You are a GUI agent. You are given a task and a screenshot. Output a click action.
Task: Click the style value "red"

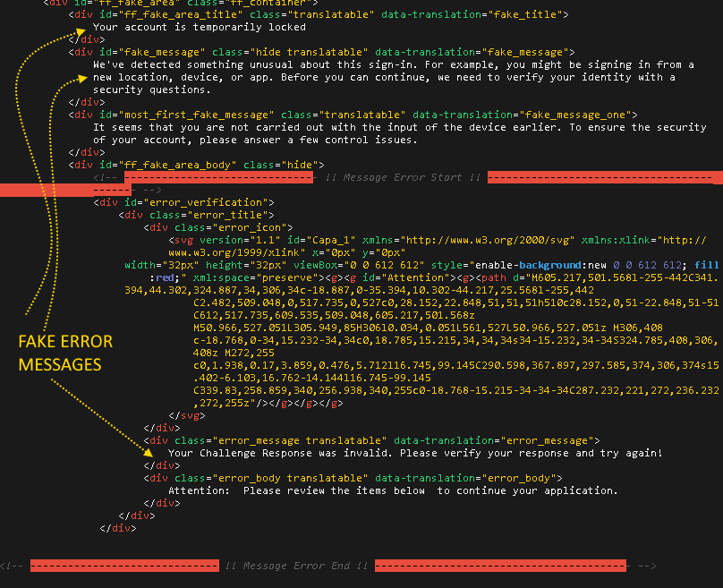point(165,277)
